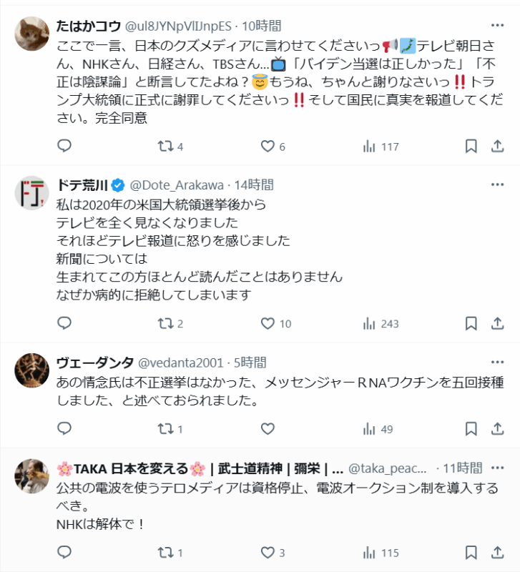Bookmark ドテ荒川's tweet
Image resolution: width=520 pixels, height=572 pixels.
pos(471,324)
